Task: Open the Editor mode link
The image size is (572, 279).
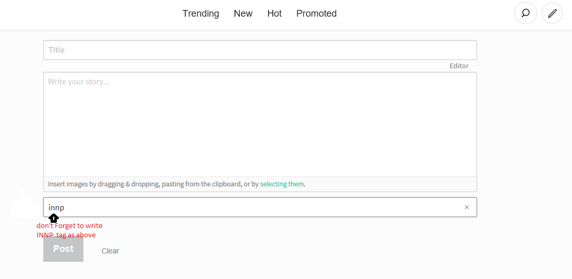Action: click(x=459, y=66)
